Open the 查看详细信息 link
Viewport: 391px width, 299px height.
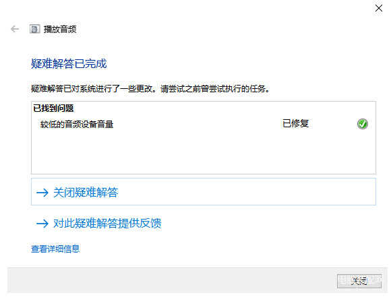55,248
